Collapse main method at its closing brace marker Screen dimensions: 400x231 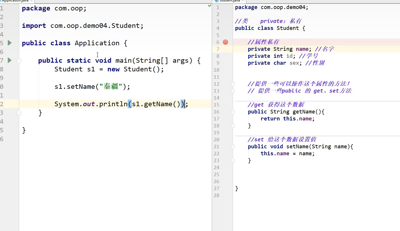pos(19,113)
